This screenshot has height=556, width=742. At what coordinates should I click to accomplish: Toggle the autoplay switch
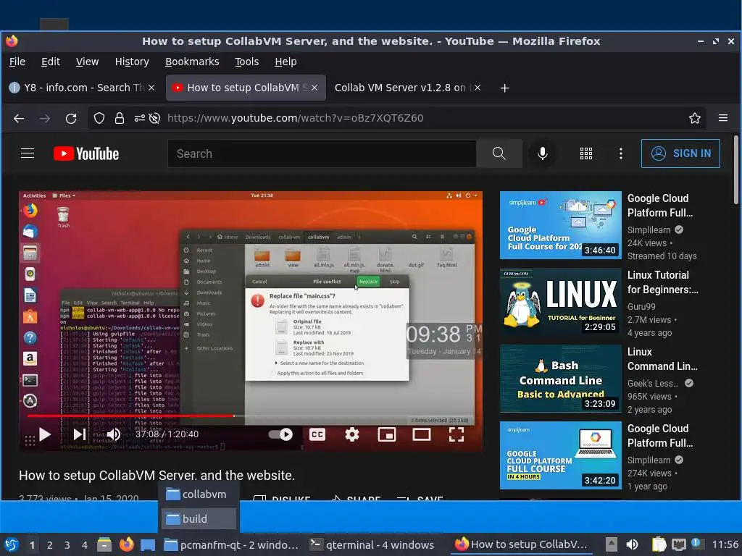coord(280,434)
